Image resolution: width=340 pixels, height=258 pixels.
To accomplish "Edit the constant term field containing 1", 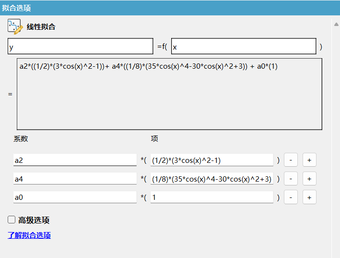I will 211,197.
